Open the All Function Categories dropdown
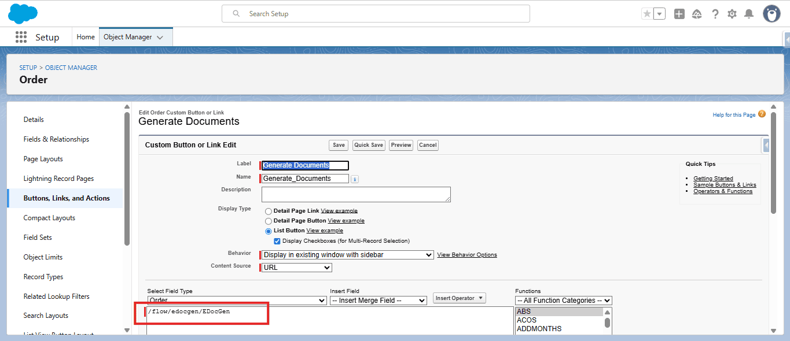 point(563,301)
